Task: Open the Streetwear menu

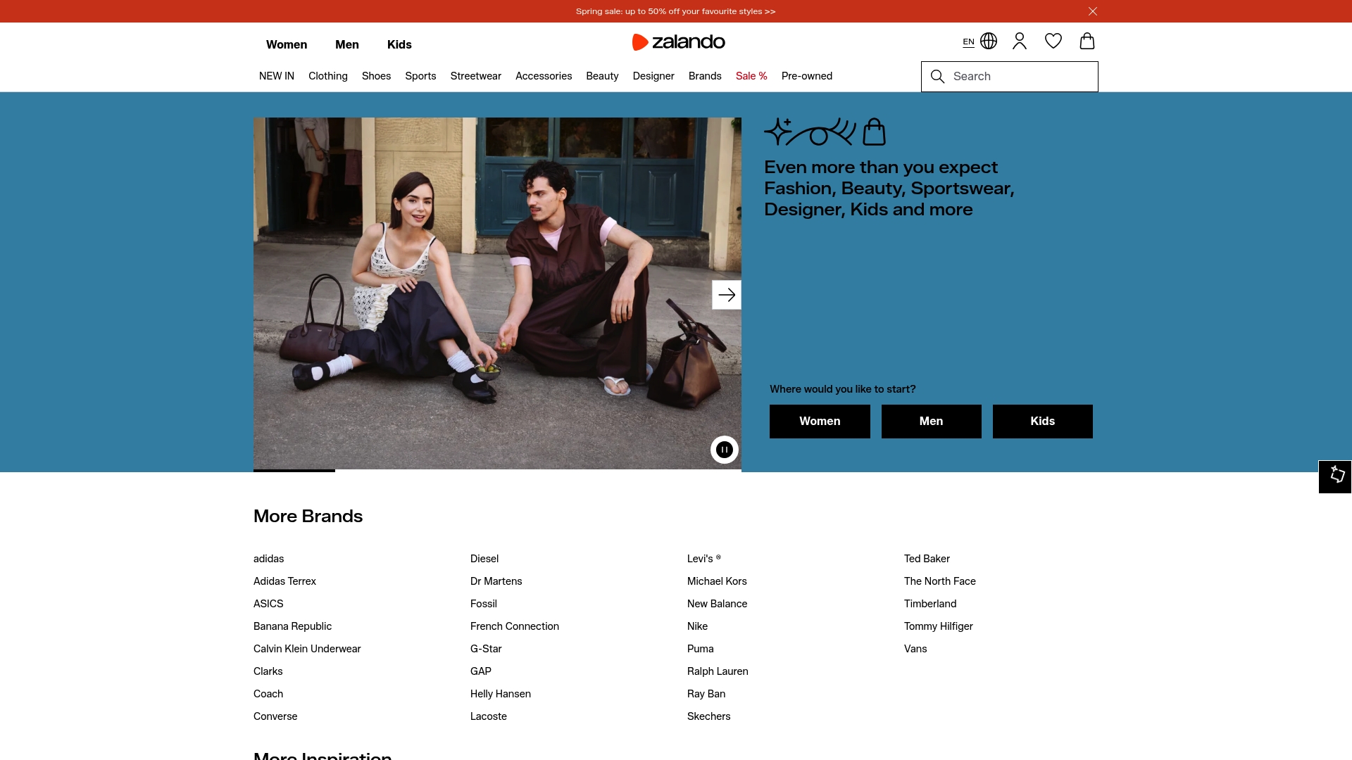Action: point(476,76)
